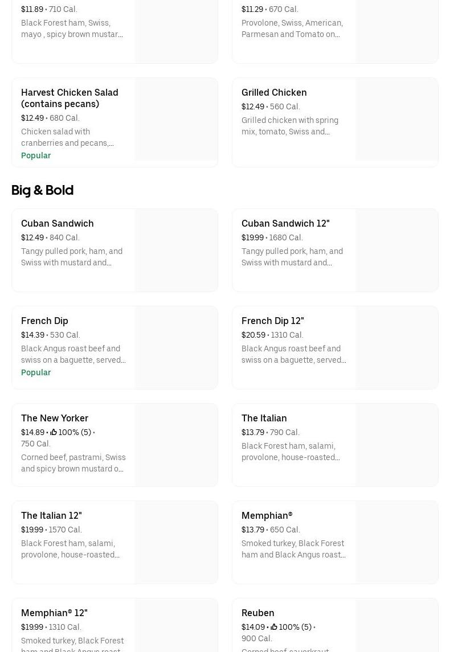Click the Popular tag under French Dip
This screenshot has width=458, height=652.
pos(36,372)
